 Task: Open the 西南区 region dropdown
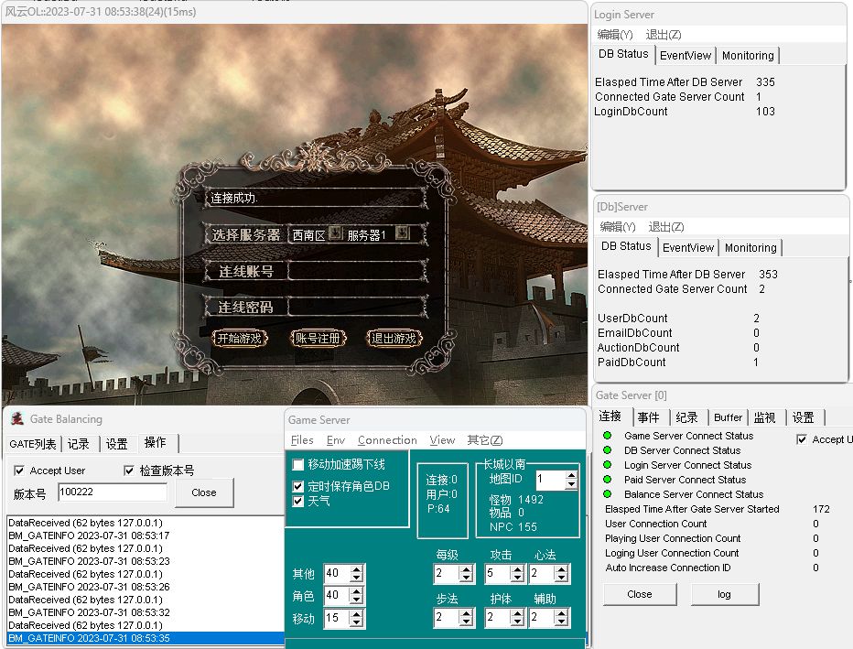click(x=335, y=234)
